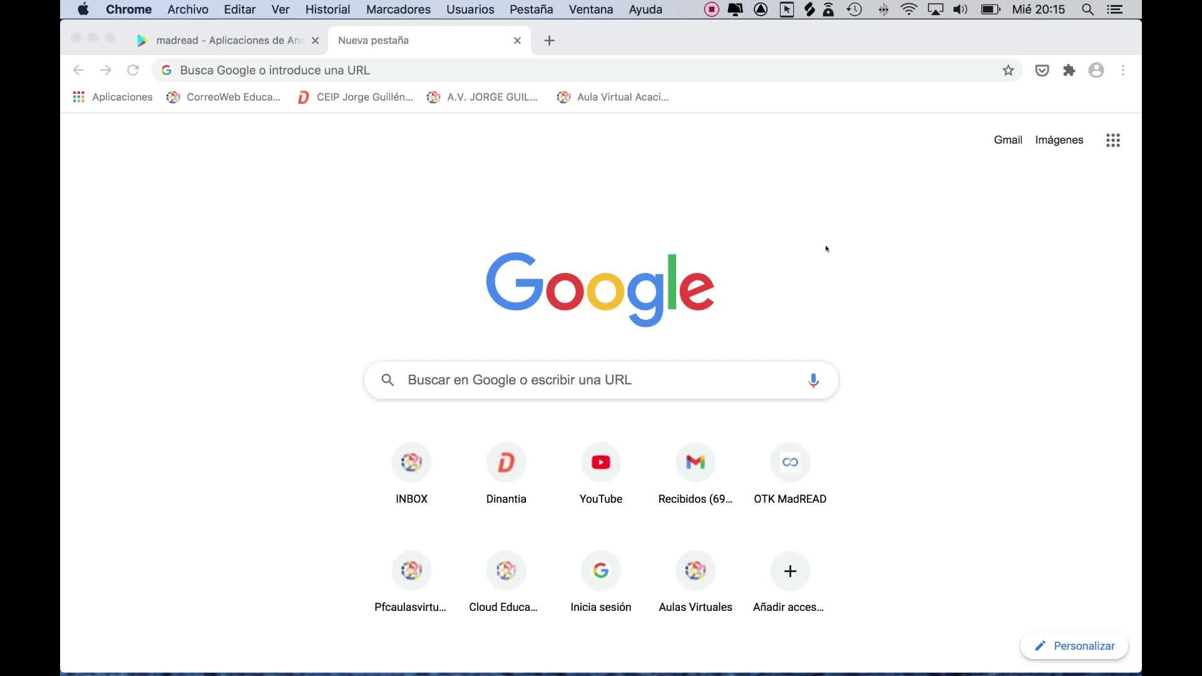Screen dimensions: 1202x676
Task: Open the Dinantia shortcut tile
Action: coord(506,463)
